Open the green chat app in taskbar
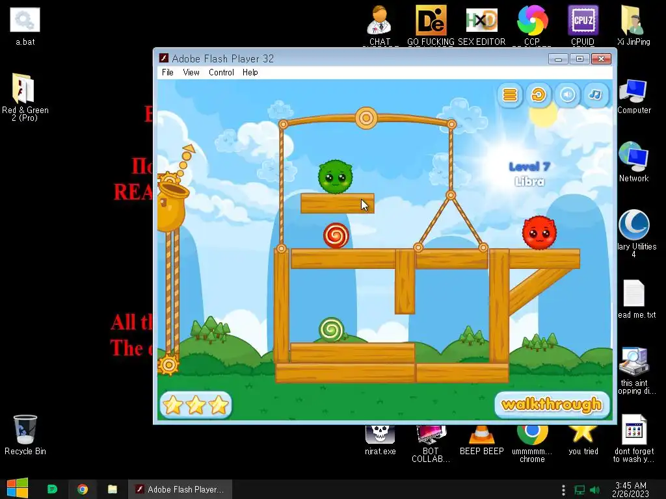The image size is (666, 499). coord(52,489)
